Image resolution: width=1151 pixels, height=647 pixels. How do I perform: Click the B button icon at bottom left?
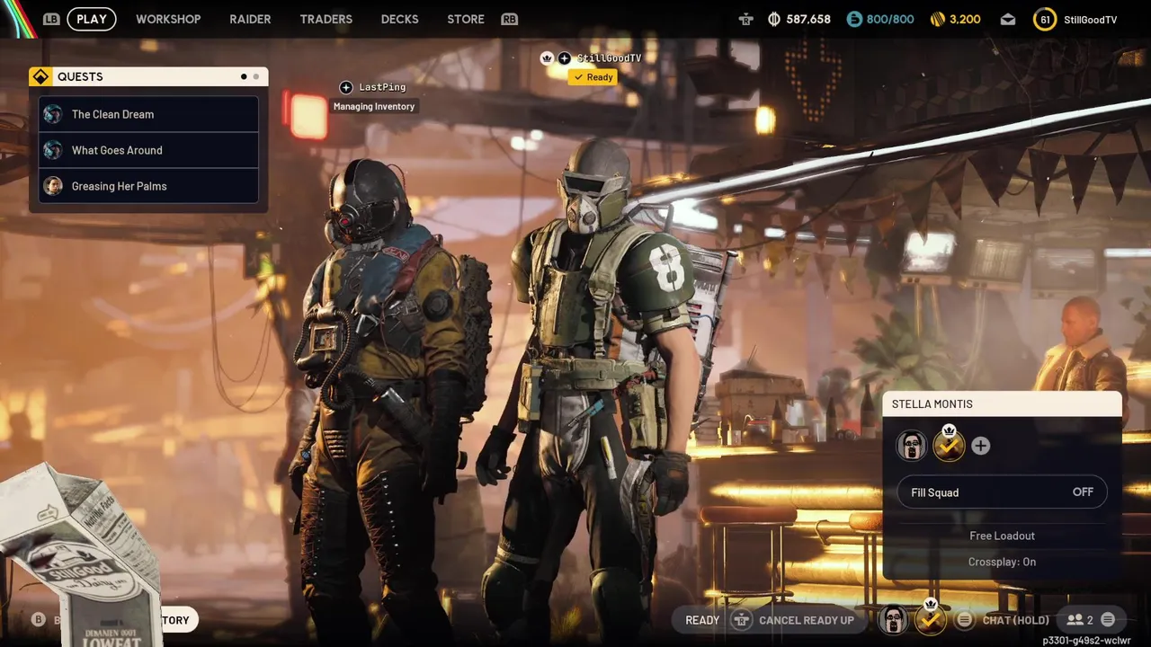[39, 620]
